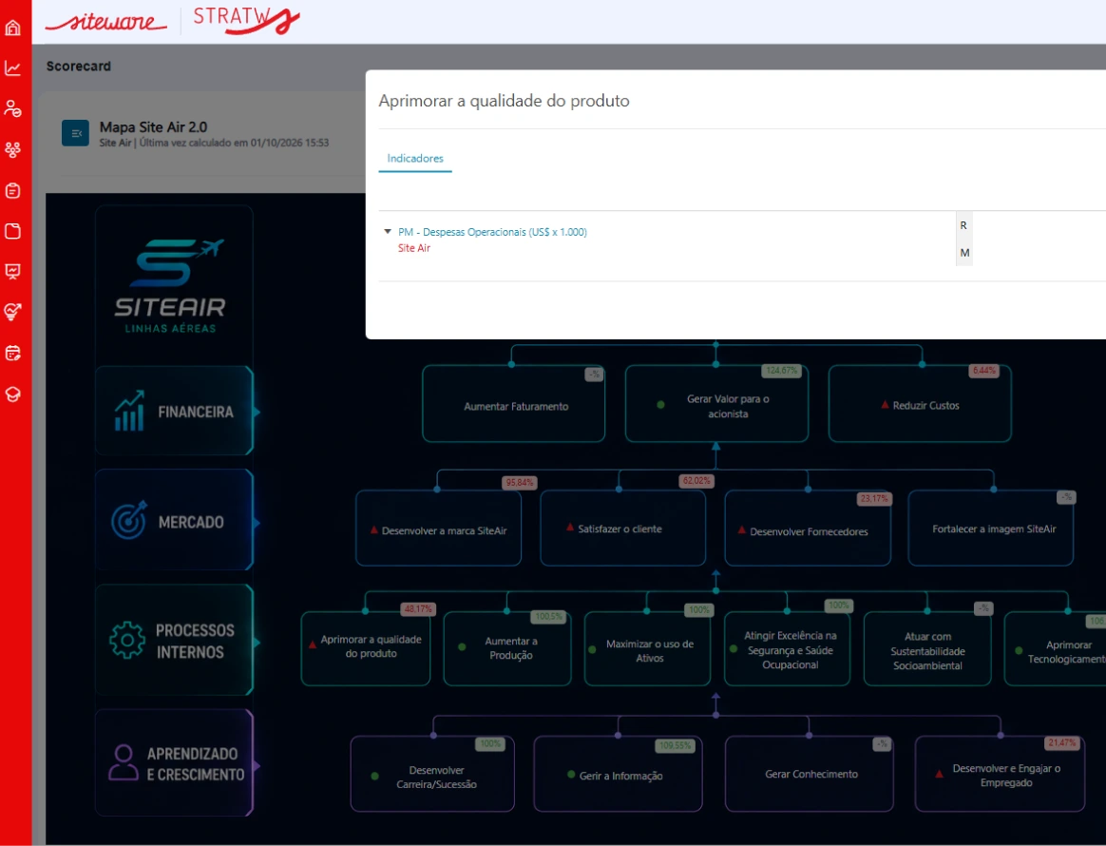Open Atingir Excelência na Segurança objective
Image resolution: width=1106 pixels, height=846 pixels.
[787, 648]
